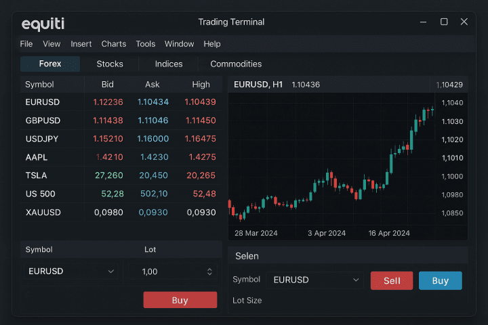Open the Charts menu

coord(114,44)
